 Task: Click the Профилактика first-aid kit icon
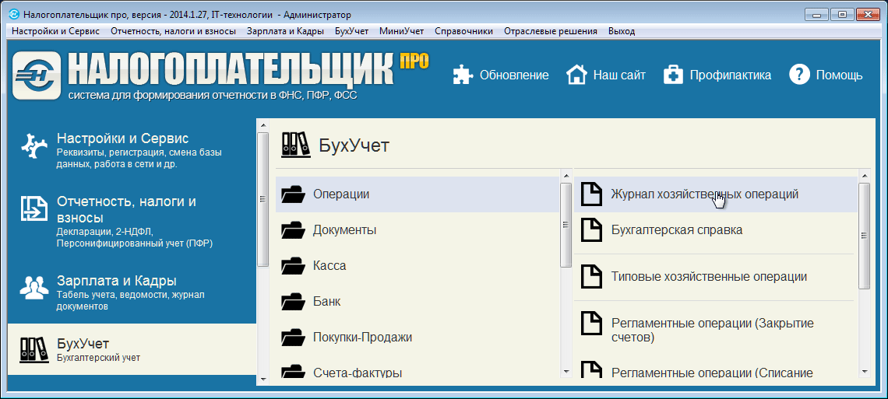coord(673,75)
